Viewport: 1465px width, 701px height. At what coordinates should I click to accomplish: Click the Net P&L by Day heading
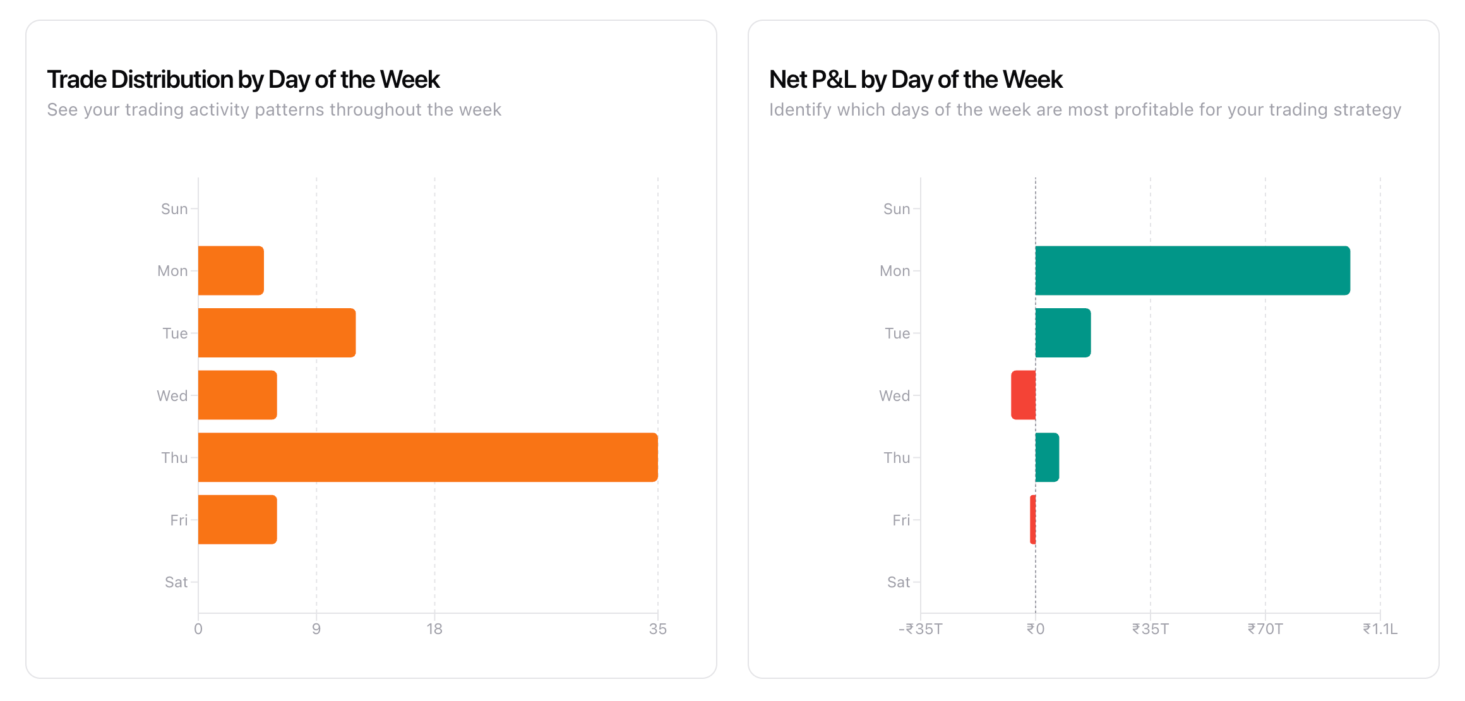[x=916, y=80]
